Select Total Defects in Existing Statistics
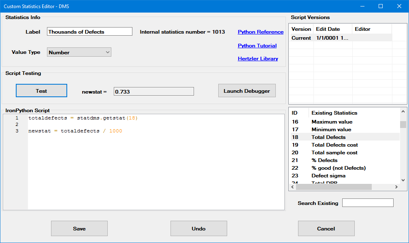Image resolution: width=409 pixels, height=243 pixels. [x=328, y=137]
